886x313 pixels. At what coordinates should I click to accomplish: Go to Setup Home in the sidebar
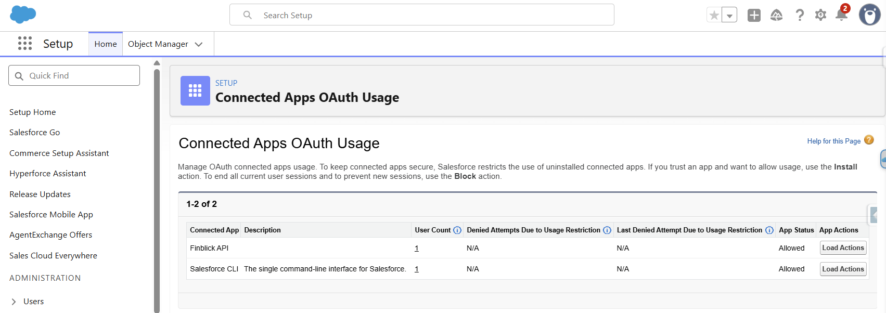pyautogui.click(x=32, y=112)
